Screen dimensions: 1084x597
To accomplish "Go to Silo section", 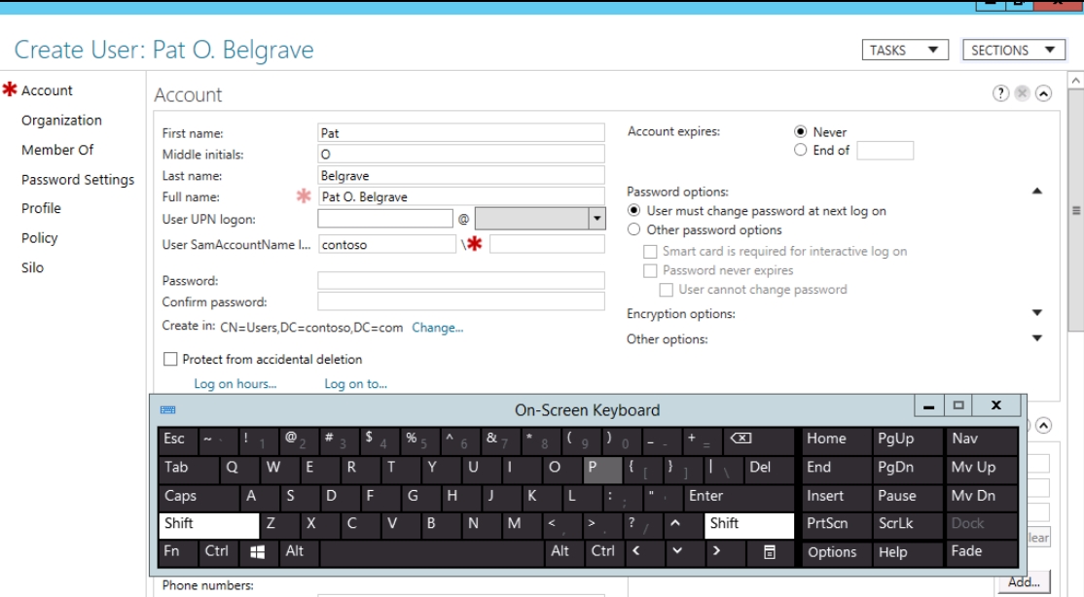I will coord(32,267).
